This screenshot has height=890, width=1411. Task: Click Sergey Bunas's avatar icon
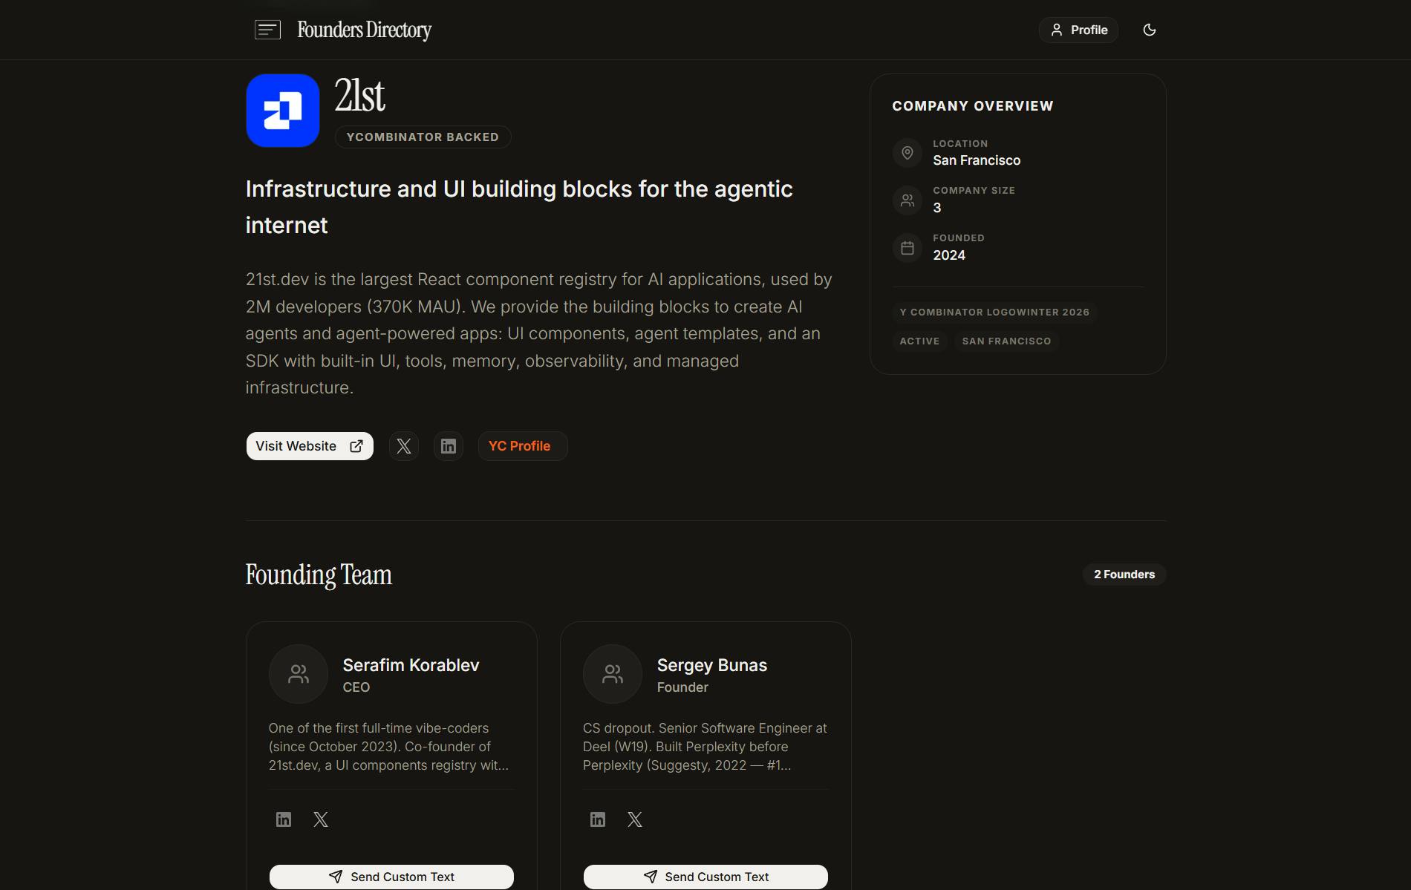coord(613,674)
